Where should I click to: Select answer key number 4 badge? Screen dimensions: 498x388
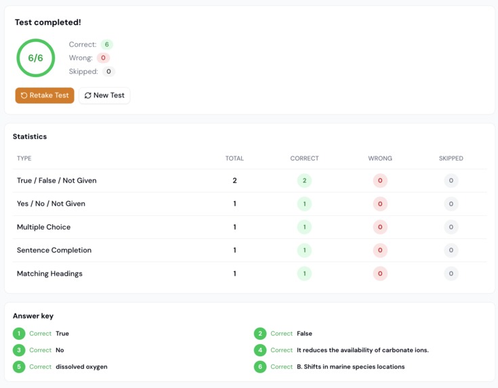260,350
